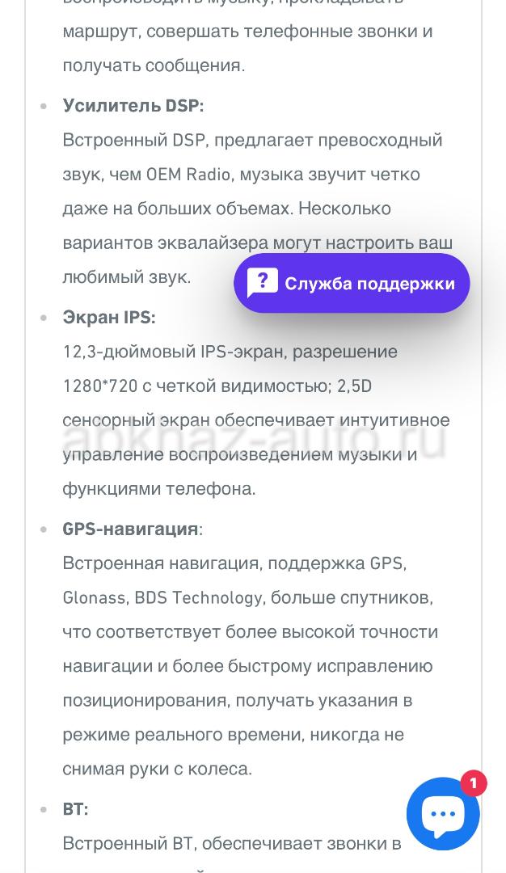Click the bullet before GPS-навигация
The height and width of the screenshot is (873, 506).
coord(44,529)
